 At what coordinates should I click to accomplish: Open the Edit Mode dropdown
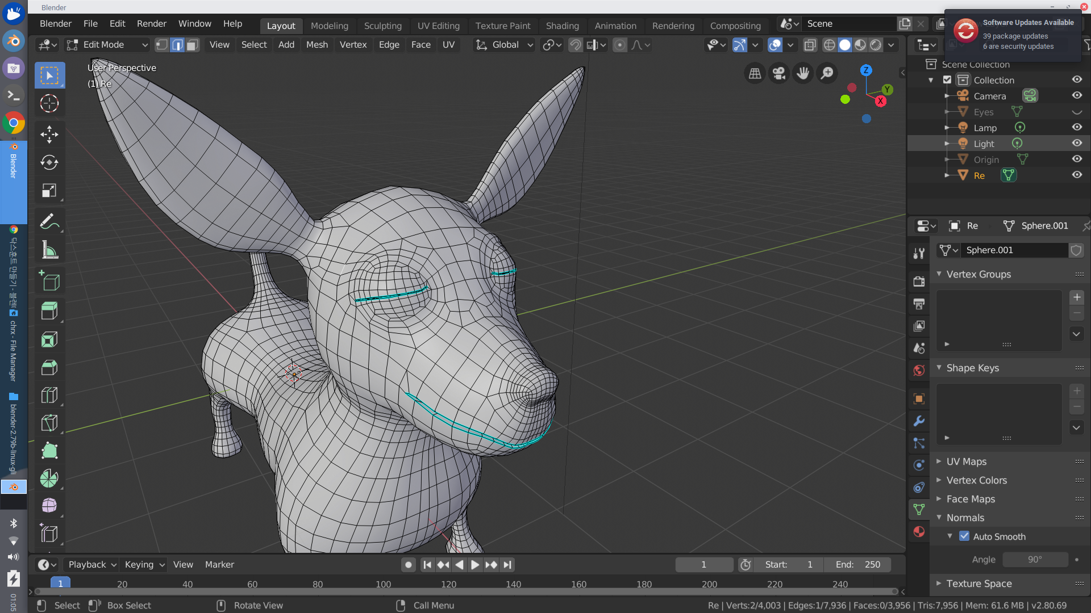pyautogui.click(x=107, y=45)
